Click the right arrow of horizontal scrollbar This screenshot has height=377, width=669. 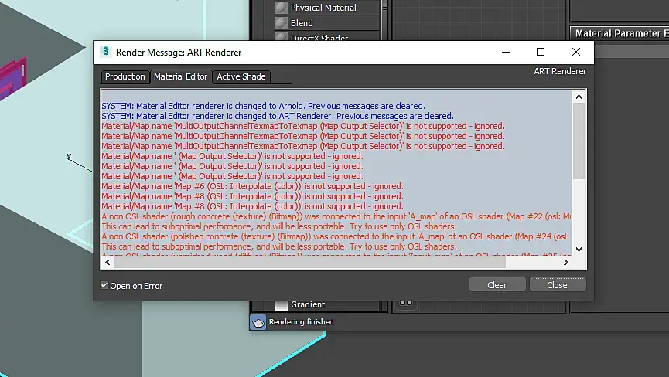565,263
